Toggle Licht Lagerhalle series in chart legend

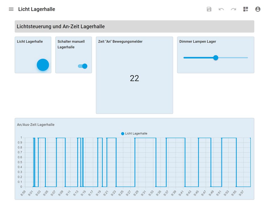tap(134, 133)
